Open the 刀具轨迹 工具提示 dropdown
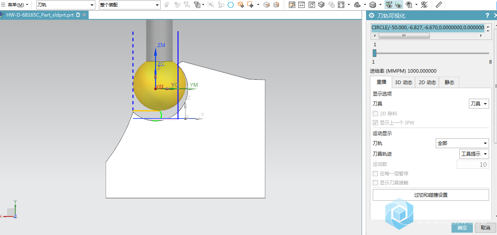497x235 pixels. click(474, 154)
